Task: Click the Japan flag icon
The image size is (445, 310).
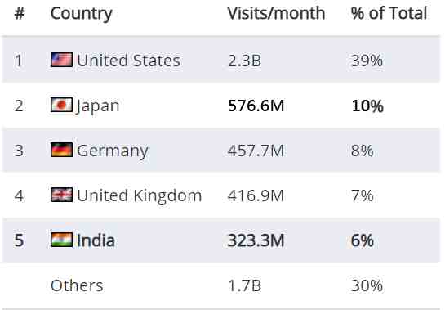Action: [61, 105]
